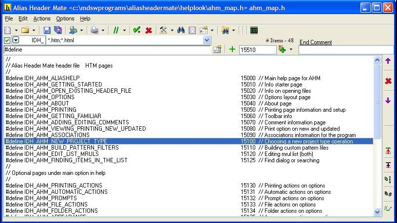
Task: Click the list scrollbar down arrow
Action: click(x=377, y=212)
